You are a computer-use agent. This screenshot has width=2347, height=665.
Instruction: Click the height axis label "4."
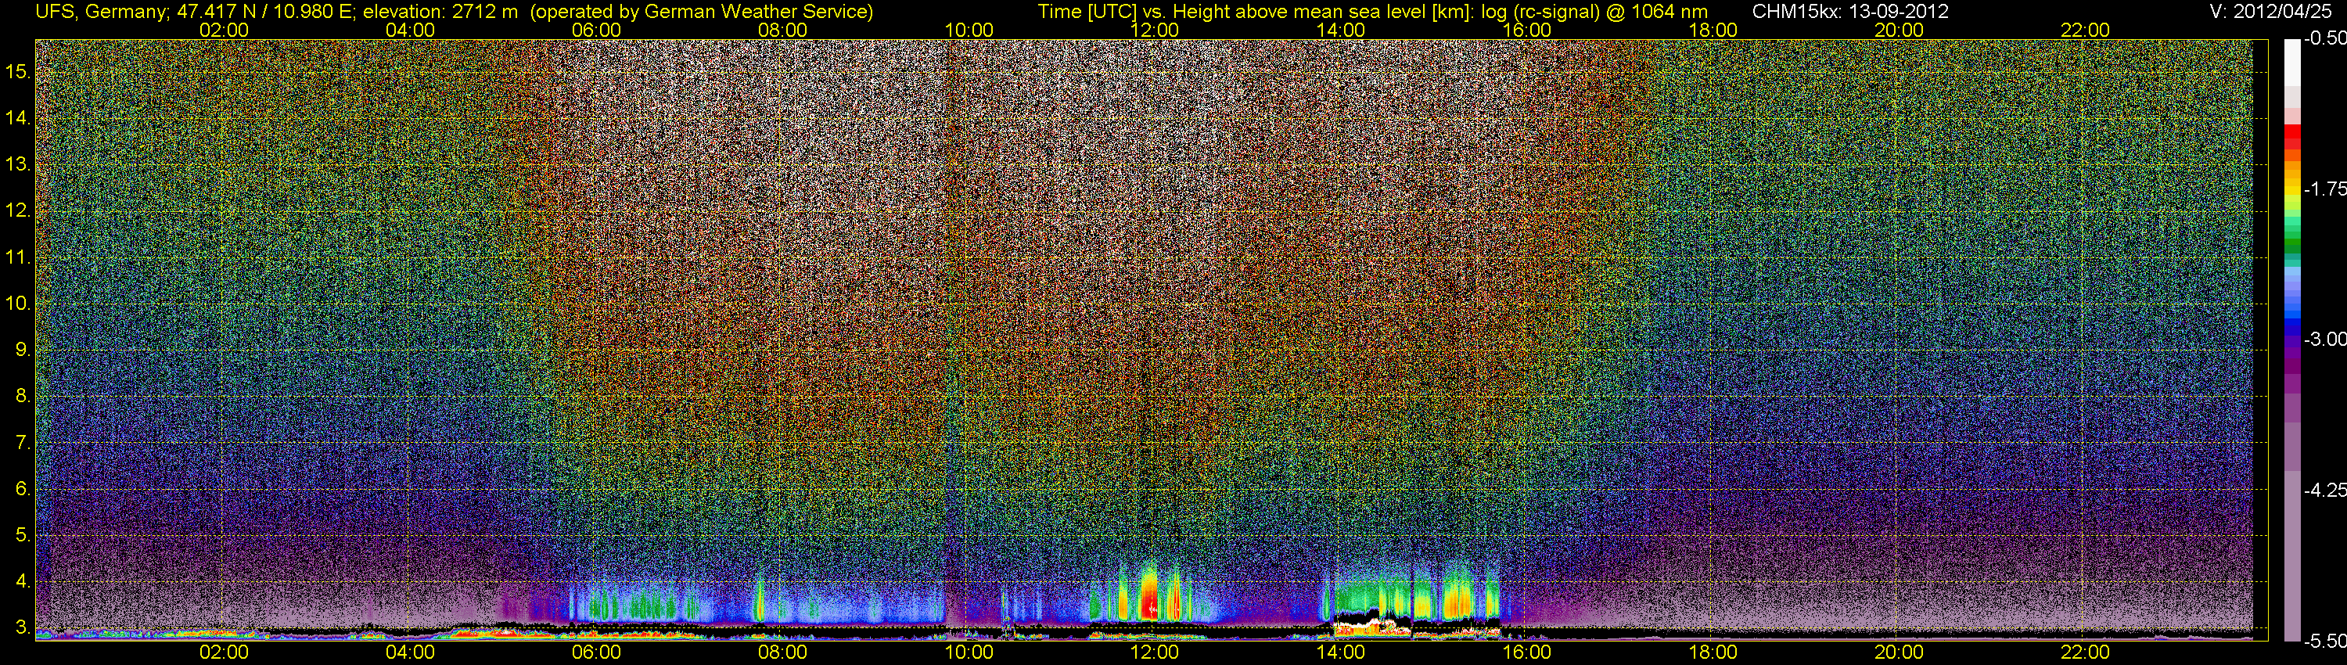23,582
